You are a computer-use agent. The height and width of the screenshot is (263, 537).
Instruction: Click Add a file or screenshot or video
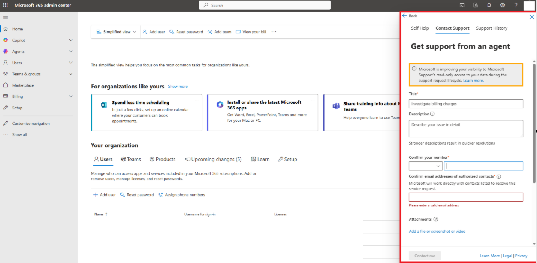[x=437, y=232]
